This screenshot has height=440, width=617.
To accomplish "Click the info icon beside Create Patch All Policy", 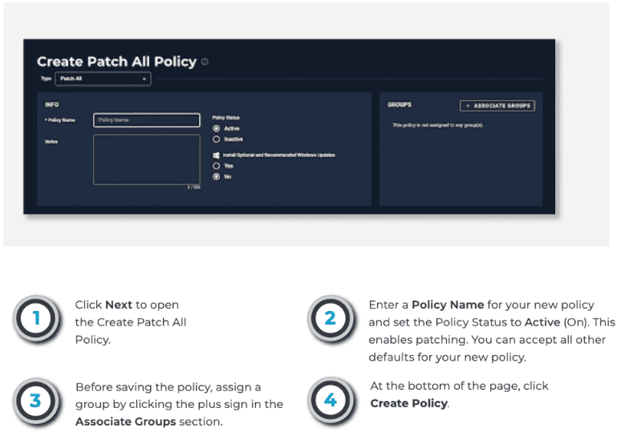I will click(205, 62).
